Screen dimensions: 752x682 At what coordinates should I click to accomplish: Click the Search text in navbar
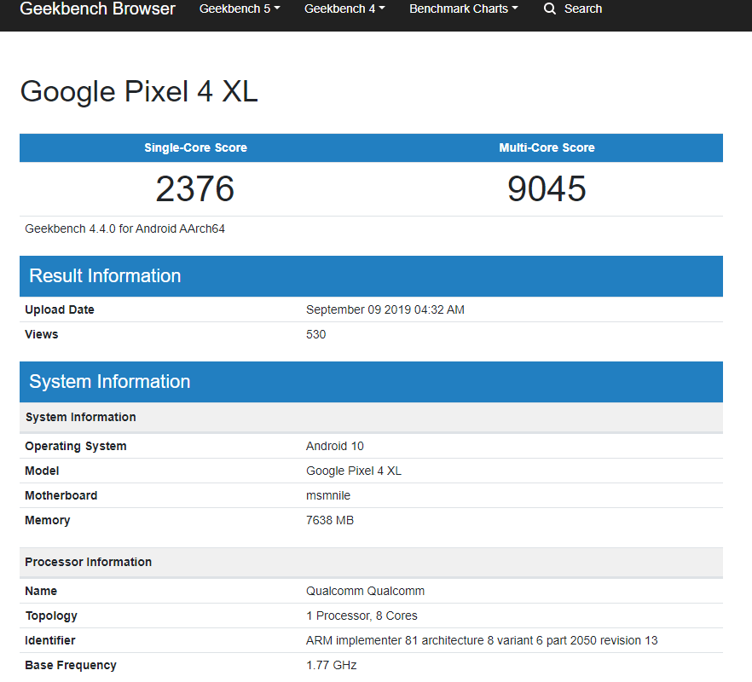583,9
